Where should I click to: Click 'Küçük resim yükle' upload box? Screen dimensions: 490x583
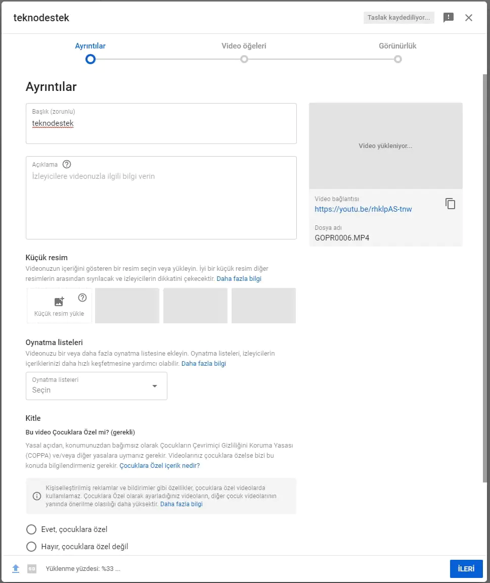[x=59, y=306]
